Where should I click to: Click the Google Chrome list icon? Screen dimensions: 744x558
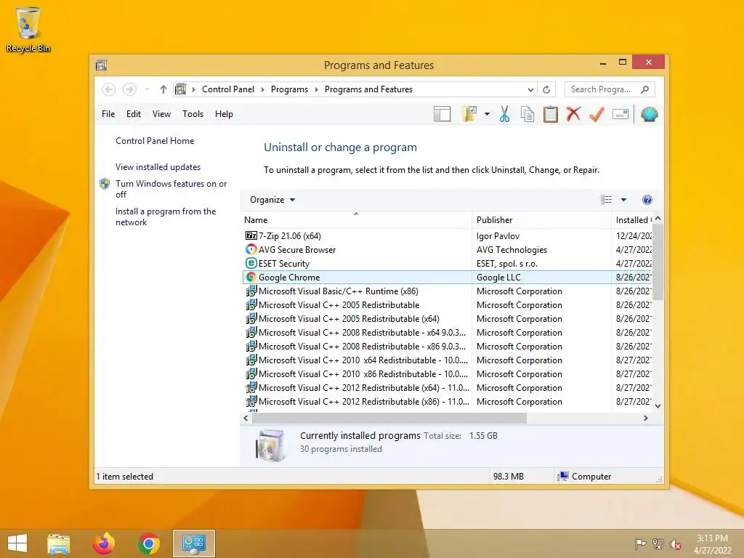tap(251, 277)
